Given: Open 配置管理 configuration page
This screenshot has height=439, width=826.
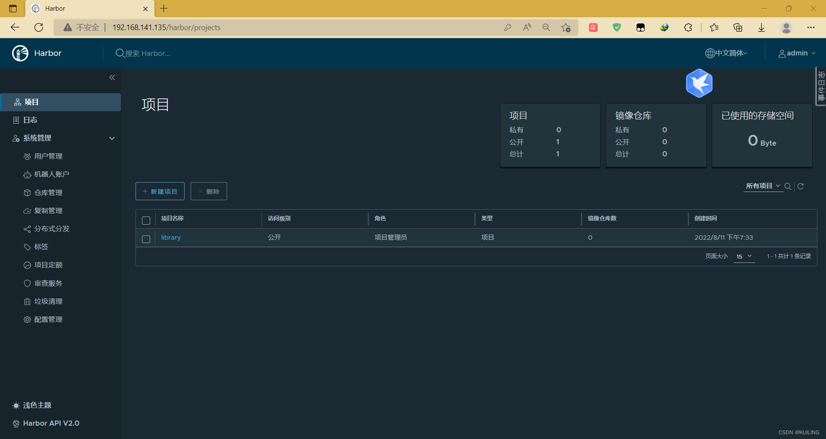Looking at the screenshot, I should click(x=48, y=320).
